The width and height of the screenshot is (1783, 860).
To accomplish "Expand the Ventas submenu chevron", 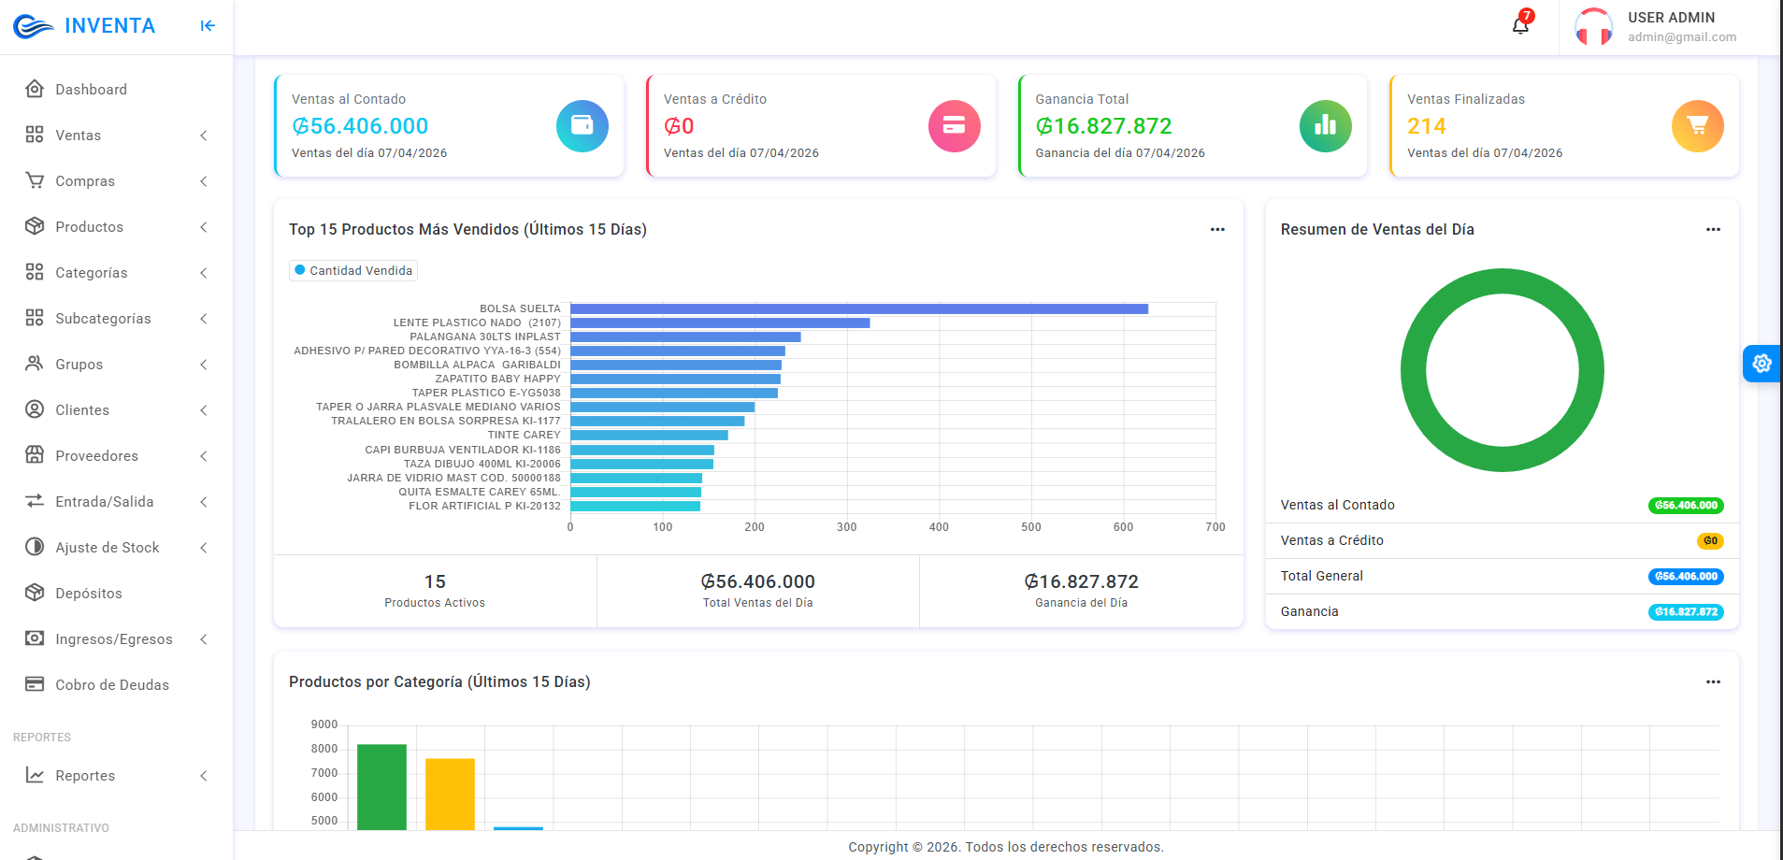I will pos(204,136).
